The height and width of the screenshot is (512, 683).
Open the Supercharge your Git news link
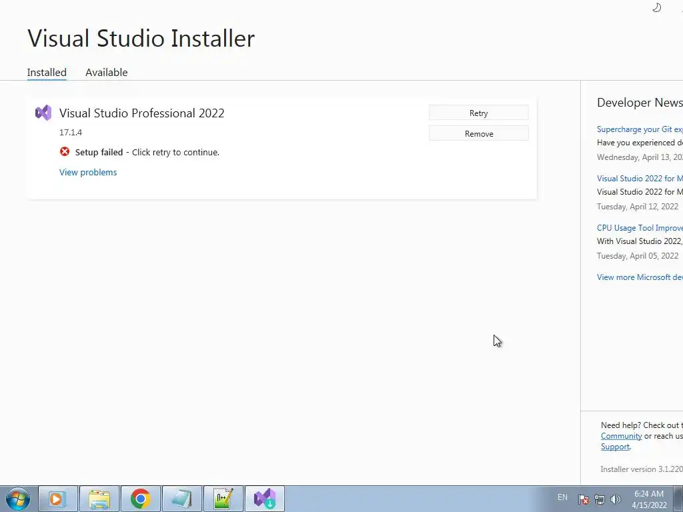(x=640, y=129)
